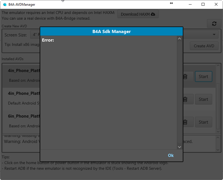Click the refresh icon button

coord(214,24)
